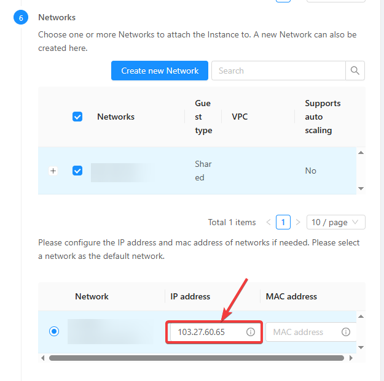Screen dimensions: 384x381
Task: Click the Create new Network button
Action: [160, 71]
